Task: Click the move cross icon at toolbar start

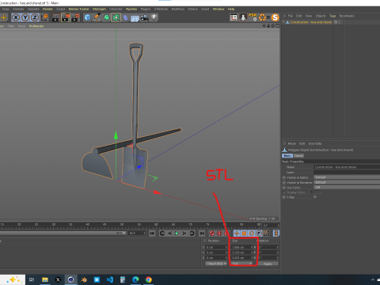Action: [4, 17]
